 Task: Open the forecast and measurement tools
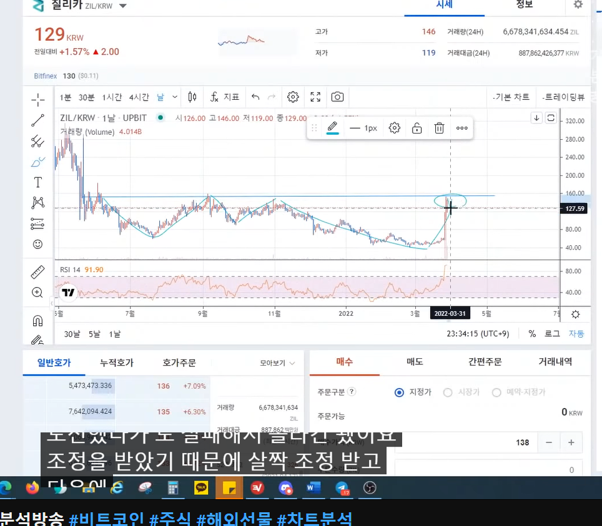37,223
